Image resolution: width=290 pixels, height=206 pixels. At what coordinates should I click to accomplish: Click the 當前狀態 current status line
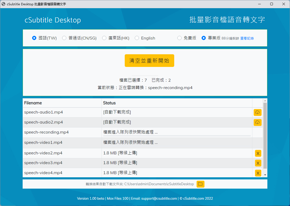pyautogui.click(x=145, y=87)
